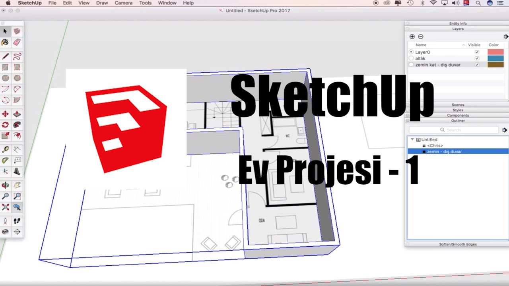Viewport: 509px width, 286px height.
Task: Uncheck Visible for zemin kat - dış duvar
Action: (477, 64)
